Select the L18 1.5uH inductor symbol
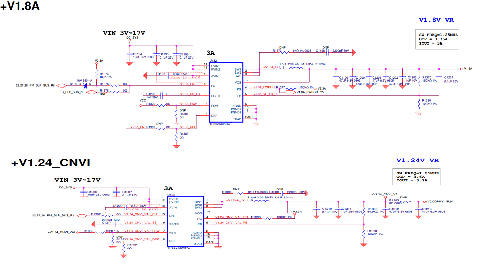The height and width of the screenshot is (274, 488). point(296,68)
